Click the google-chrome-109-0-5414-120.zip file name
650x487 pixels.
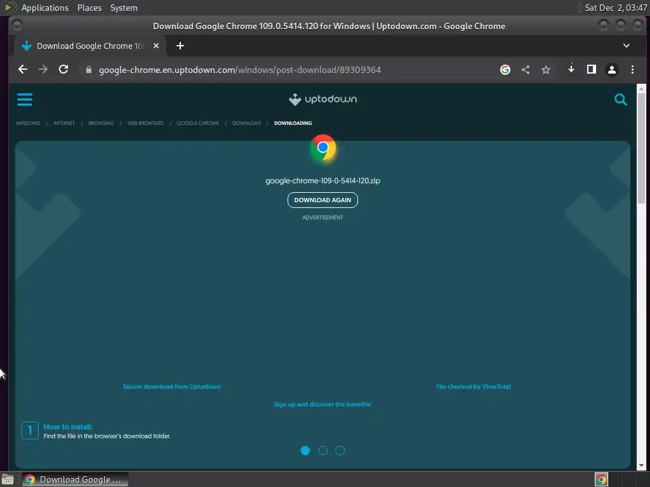coord(322,181)
